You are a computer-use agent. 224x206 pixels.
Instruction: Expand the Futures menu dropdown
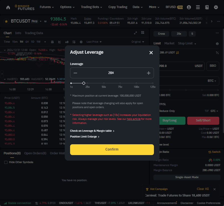pos(47,7)
